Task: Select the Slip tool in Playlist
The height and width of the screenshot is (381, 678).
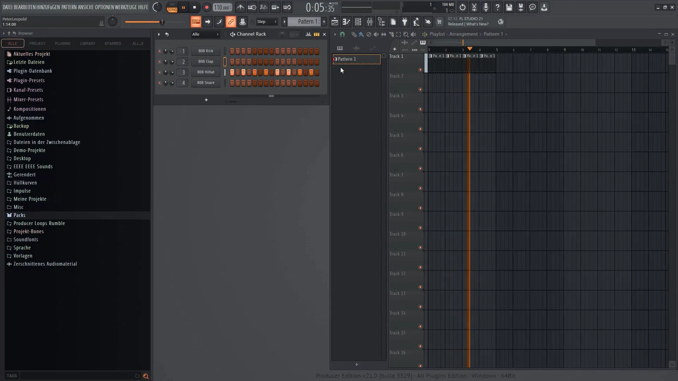Action: 383,34
